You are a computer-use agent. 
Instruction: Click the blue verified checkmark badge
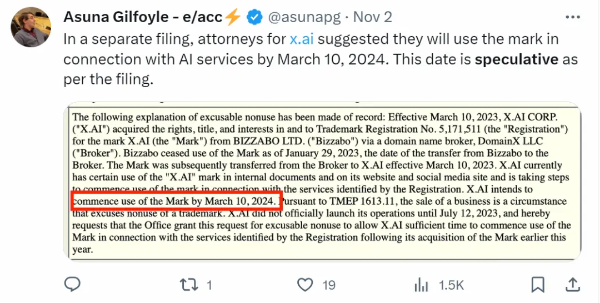[x=254, y=18]
